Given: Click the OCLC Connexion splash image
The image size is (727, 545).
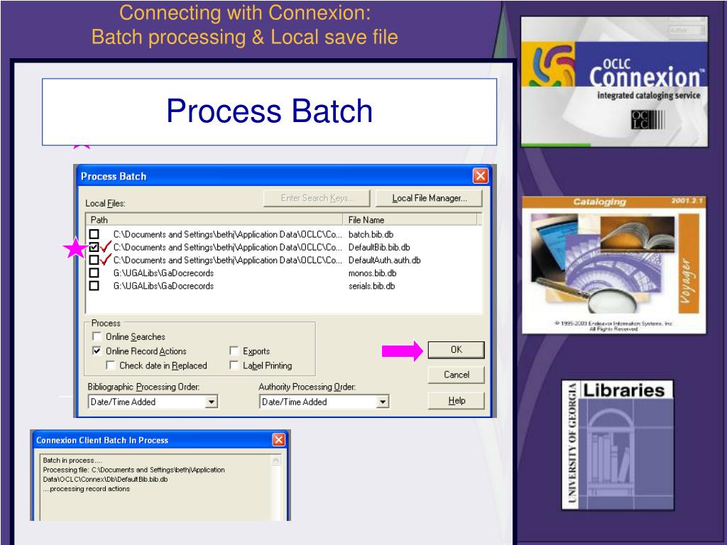Looking at the screenshot, I should click(x=614, y=82).
